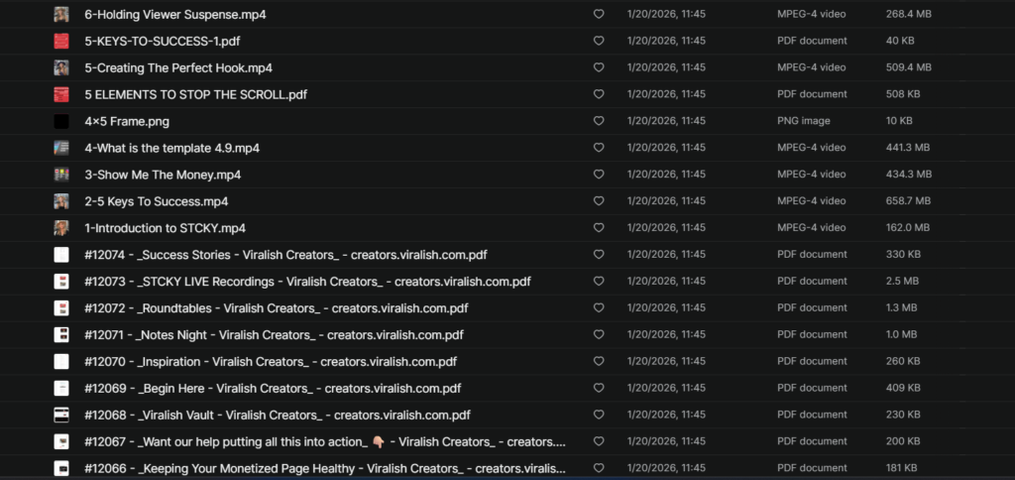Screen dimensions: 1015x480
Task: Select the file name 4×5 Frame.png
Action: point(127,121)
